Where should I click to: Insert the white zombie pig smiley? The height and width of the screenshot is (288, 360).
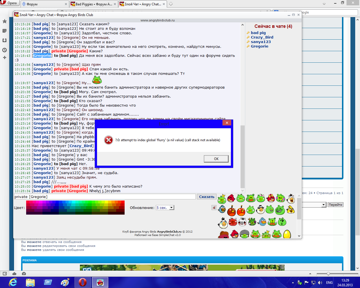242,222
